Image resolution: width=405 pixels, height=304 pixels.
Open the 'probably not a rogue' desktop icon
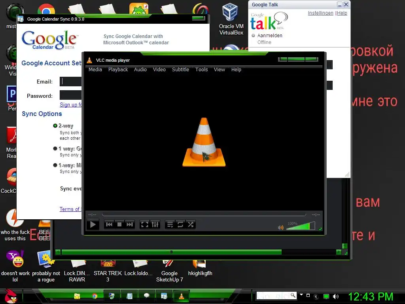pyautogui.click(x=46, y=266)
